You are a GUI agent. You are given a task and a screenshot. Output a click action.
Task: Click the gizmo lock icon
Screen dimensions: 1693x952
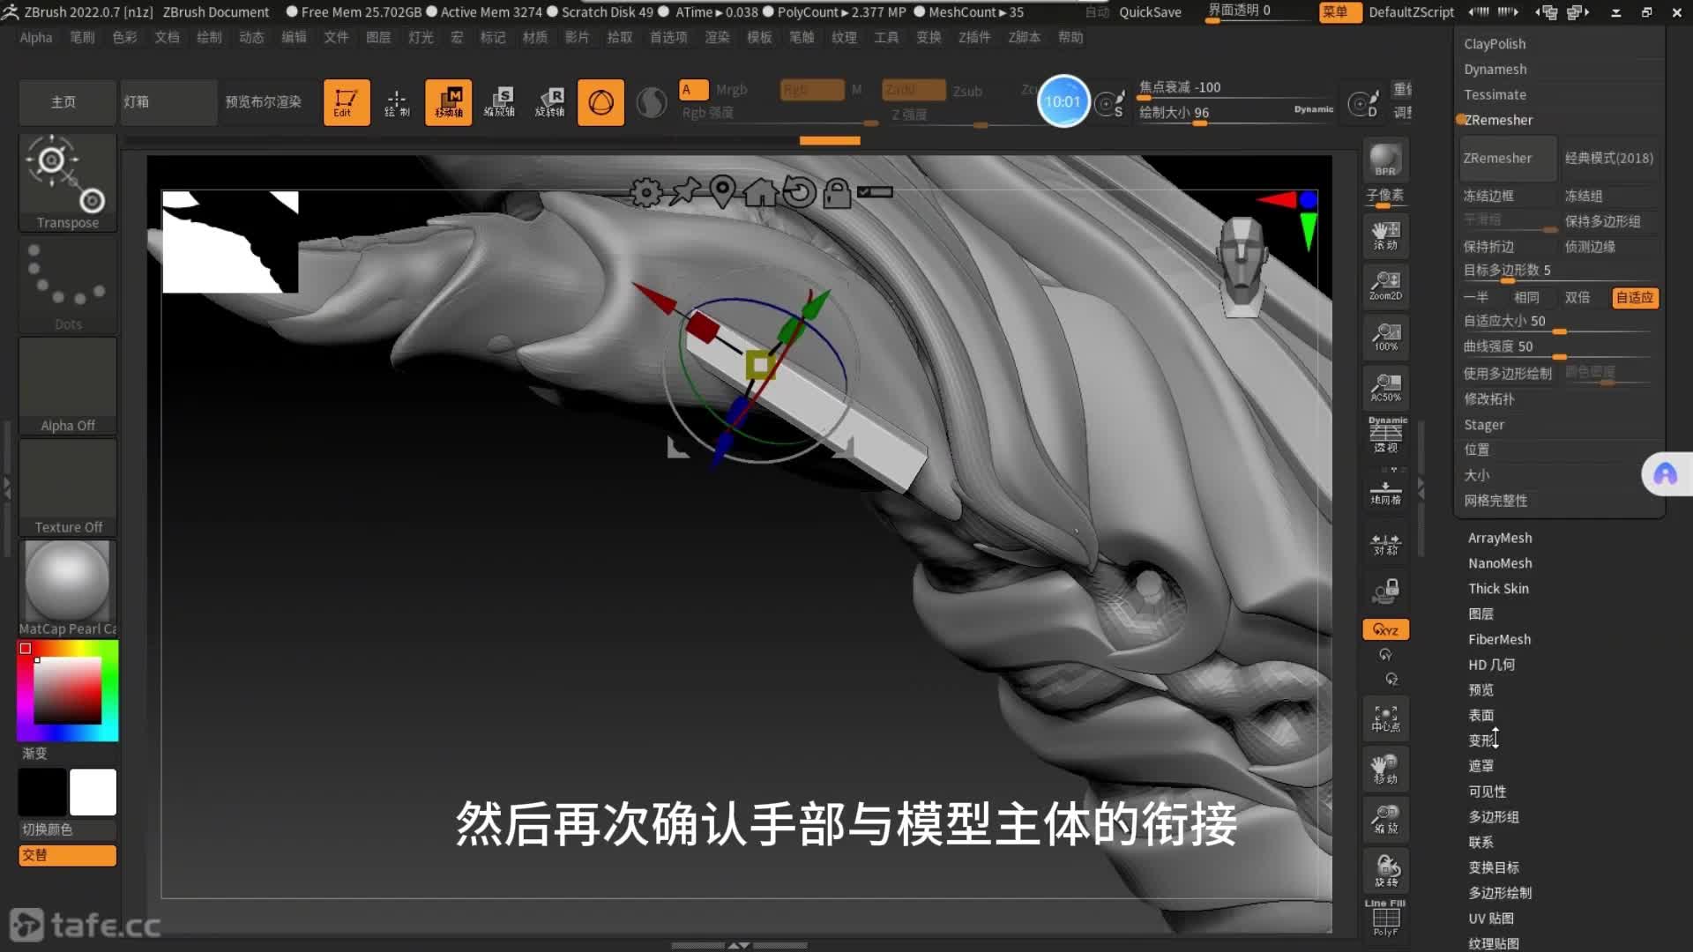click(837, 192)
